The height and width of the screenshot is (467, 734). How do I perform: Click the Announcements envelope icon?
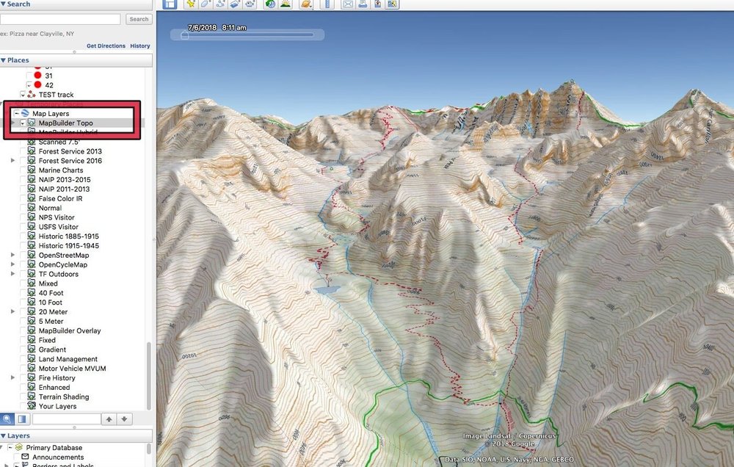[25, 457]
